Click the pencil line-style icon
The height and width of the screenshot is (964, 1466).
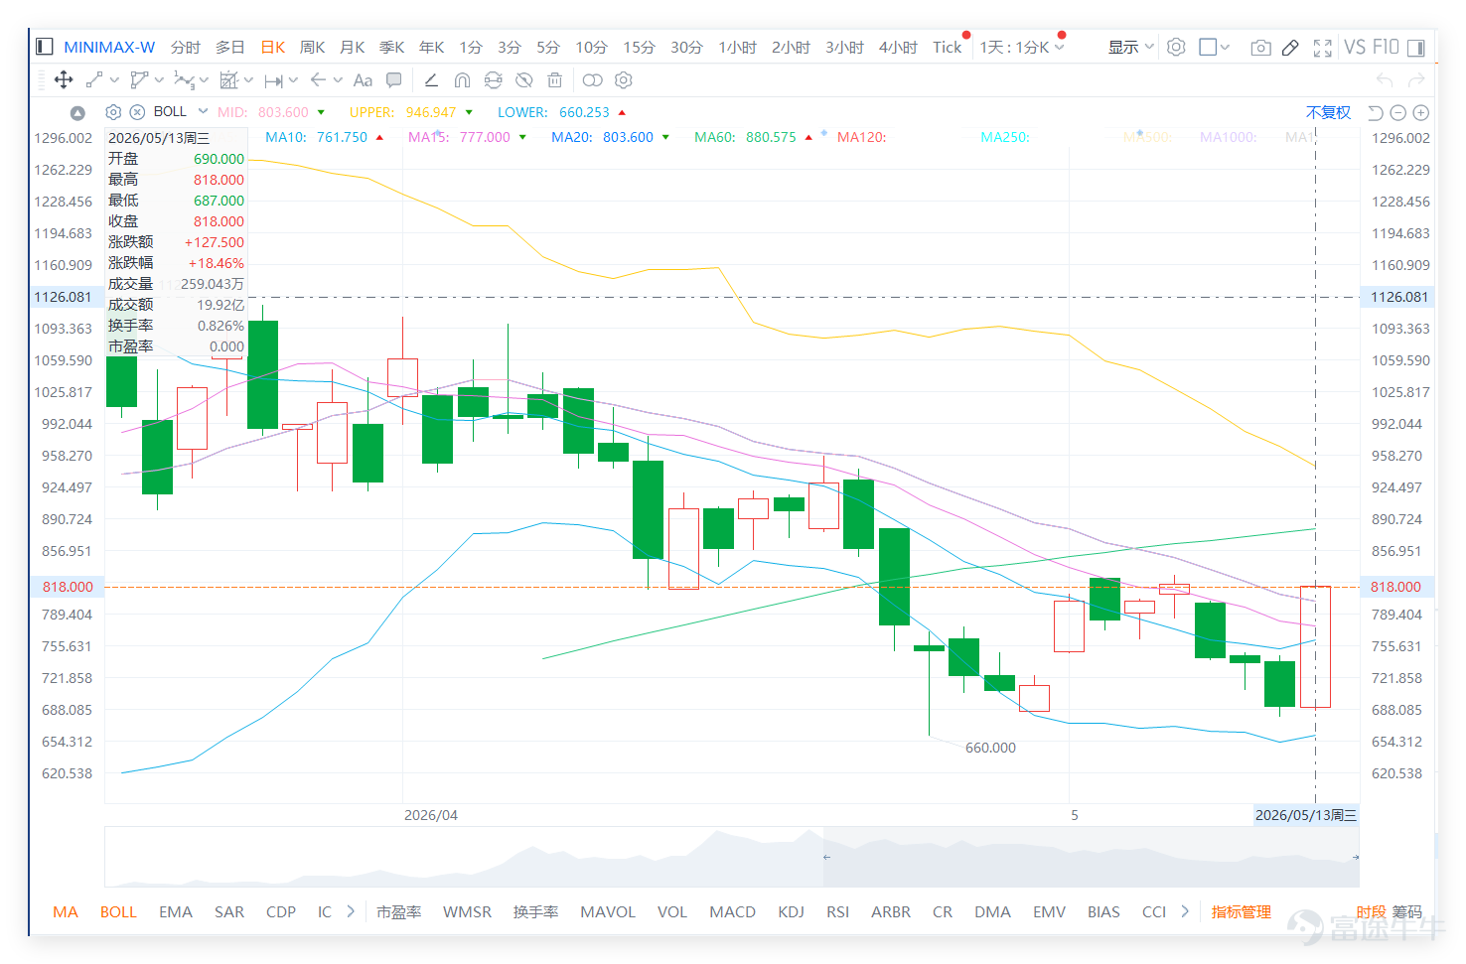tap(431, 80)
